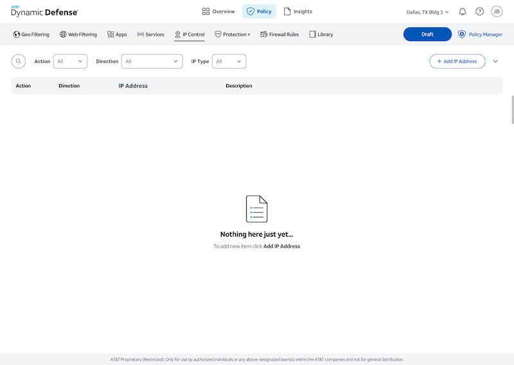514x365 pixels.
Task: Open the Services section
Action: [x=150, y=35]
